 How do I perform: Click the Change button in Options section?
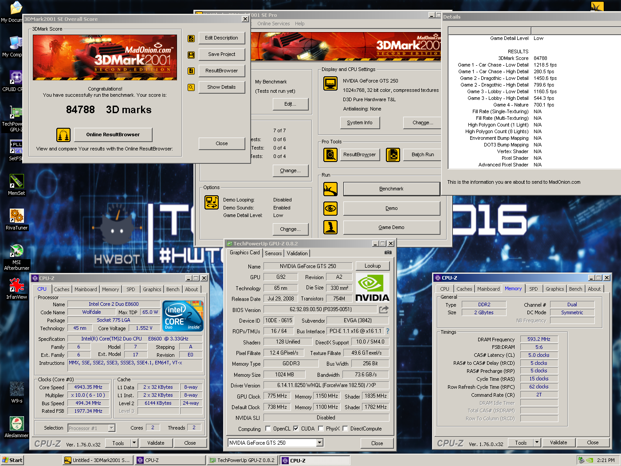point(291,229)
